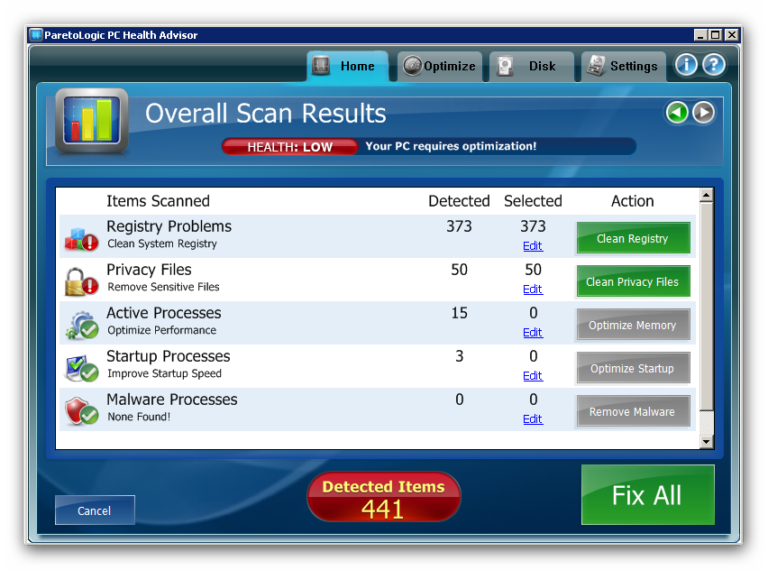This screenshot has width=768, height=570.
Task: Edit the Malware Processes selection
Action: point(533,419)
